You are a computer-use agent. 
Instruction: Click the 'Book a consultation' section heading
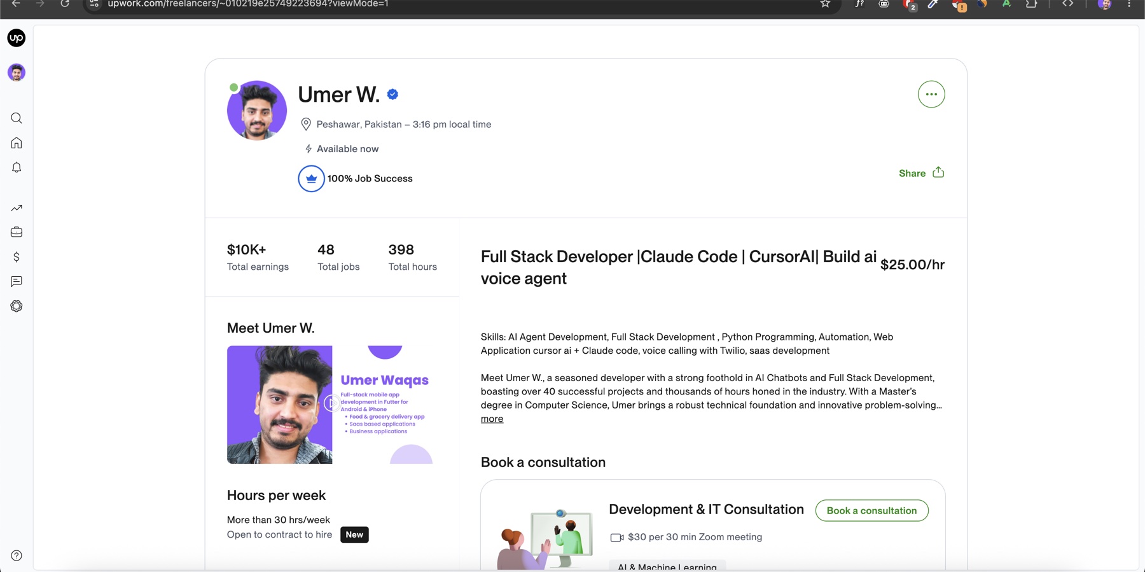tap(543, 463)
